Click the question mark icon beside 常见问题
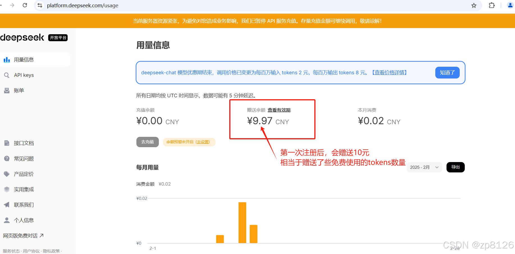The image size is (515, 254). coord(7,159)
